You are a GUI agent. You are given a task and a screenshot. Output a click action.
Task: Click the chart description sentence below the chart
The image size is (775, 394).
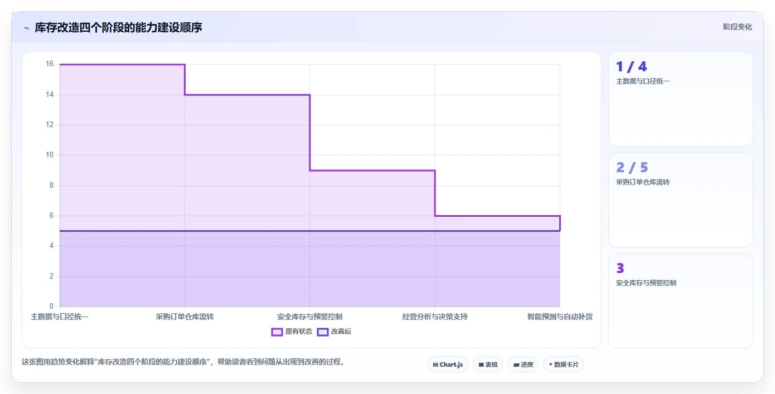click(x=183, y=362)
